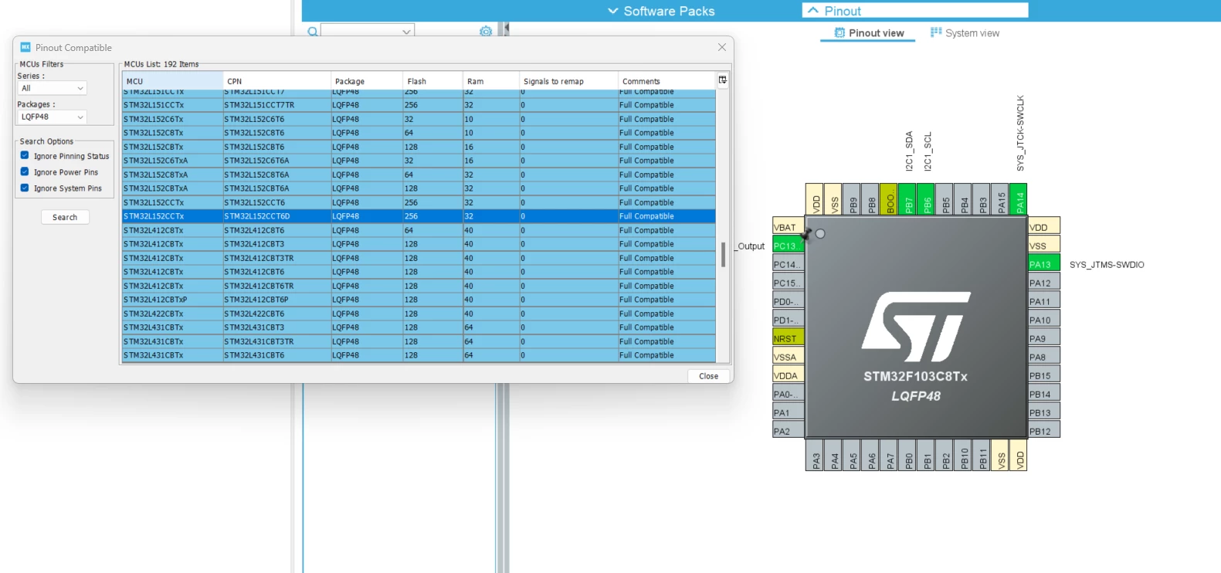Select row with CPN STM32L412C8T6

(x=419, y=230)
